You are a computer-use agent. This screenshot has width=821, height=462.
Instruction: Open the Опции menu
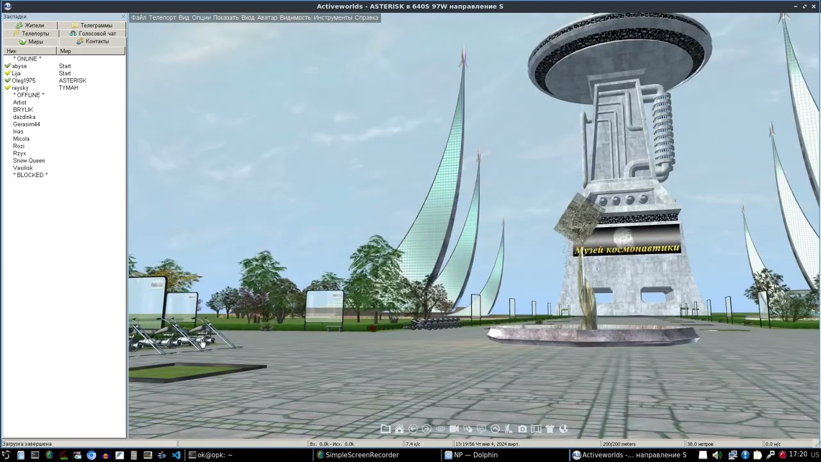[x=201, y=17]
